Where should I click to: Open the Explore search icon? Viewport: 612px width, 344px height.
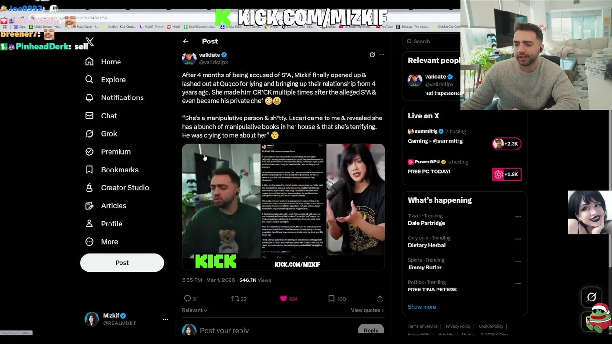89,80
